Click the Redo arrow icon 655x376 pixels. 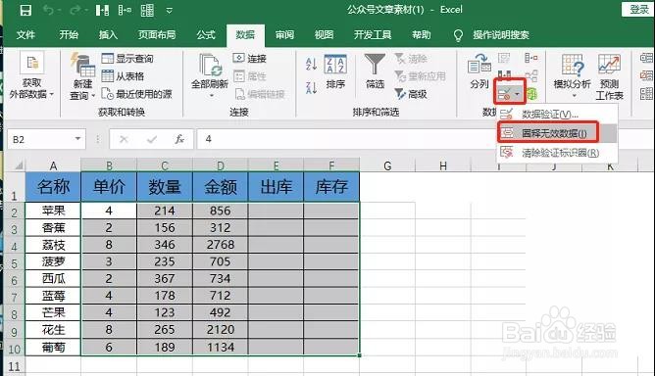coord(76,11)
